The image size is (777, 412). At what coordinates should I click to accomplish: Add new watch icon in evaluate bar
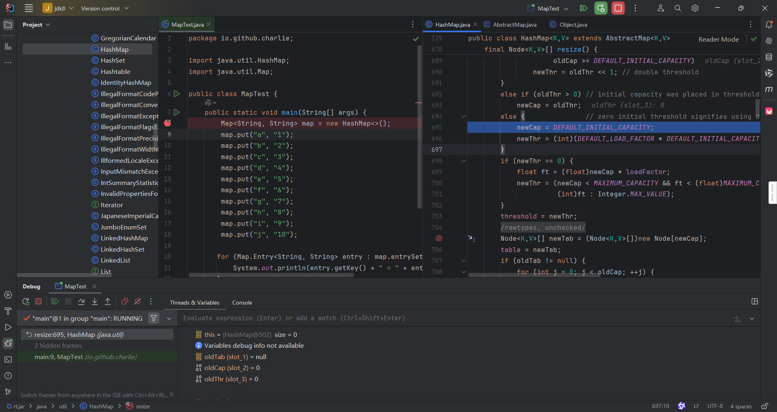tap(737, 319)
